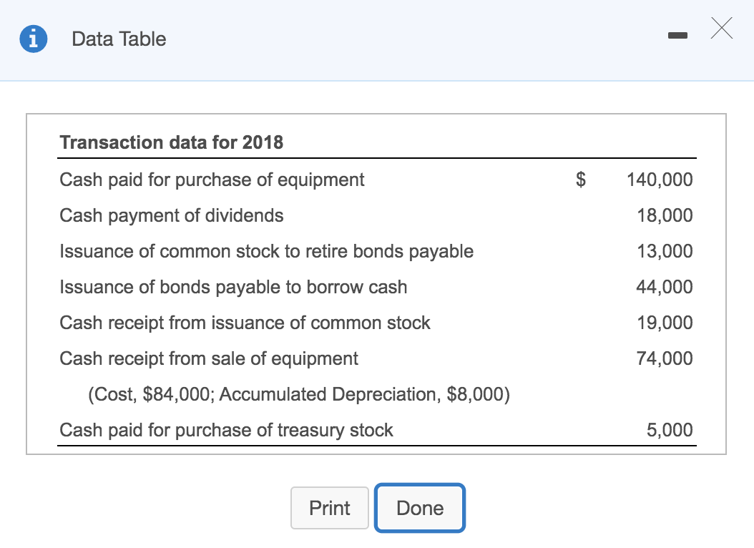The width and height of the screenshot is (754, 548).
Task: Click the minimize dash icon
Action: tap(677, 34)
